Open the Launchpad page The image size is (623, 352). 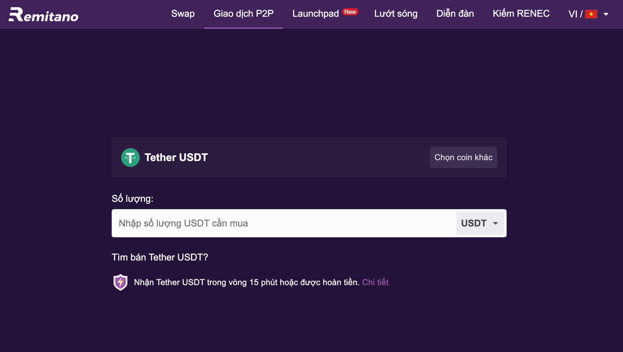tap(316, 13)
